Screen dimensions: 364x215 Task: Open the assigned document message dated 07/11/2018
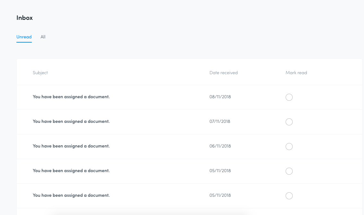71,121
